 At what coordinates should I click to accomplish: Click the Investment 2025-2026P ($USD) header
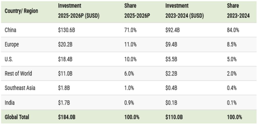click(x=79, y=11)
